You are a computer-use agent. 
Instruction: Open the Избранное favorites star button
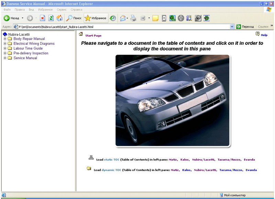[x=96, y=18]
